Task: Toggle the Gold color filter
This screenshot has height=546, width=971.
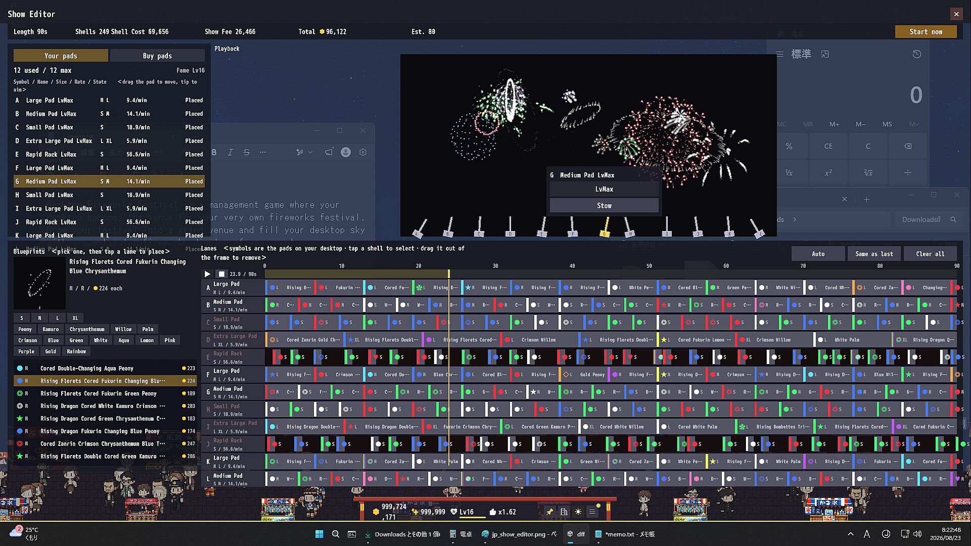Action: tap(51, 351)
